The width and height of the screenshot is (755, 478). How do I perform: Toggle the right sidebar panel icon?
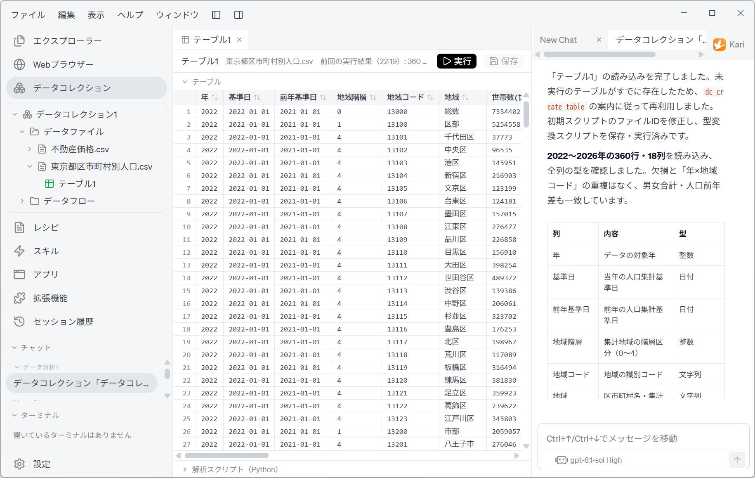click(238, 15)
